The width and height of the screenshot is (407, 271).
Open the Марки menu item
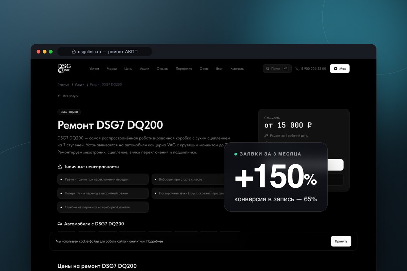(112, 69)
